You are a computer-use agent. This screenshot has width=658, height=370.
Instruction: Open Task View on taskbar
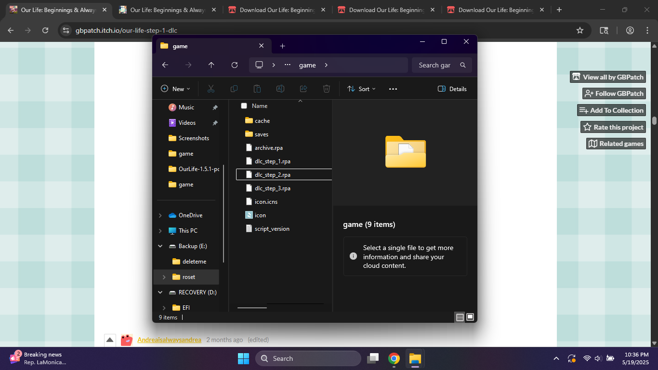point(373,358)
